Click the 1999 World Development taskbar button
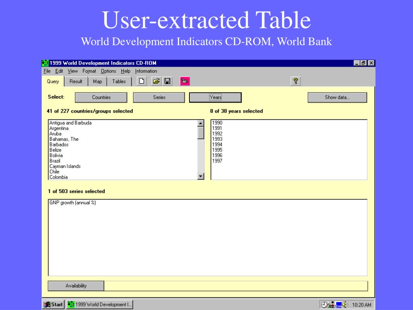Screen dimensions: 413x310 (x=100, y=304)
